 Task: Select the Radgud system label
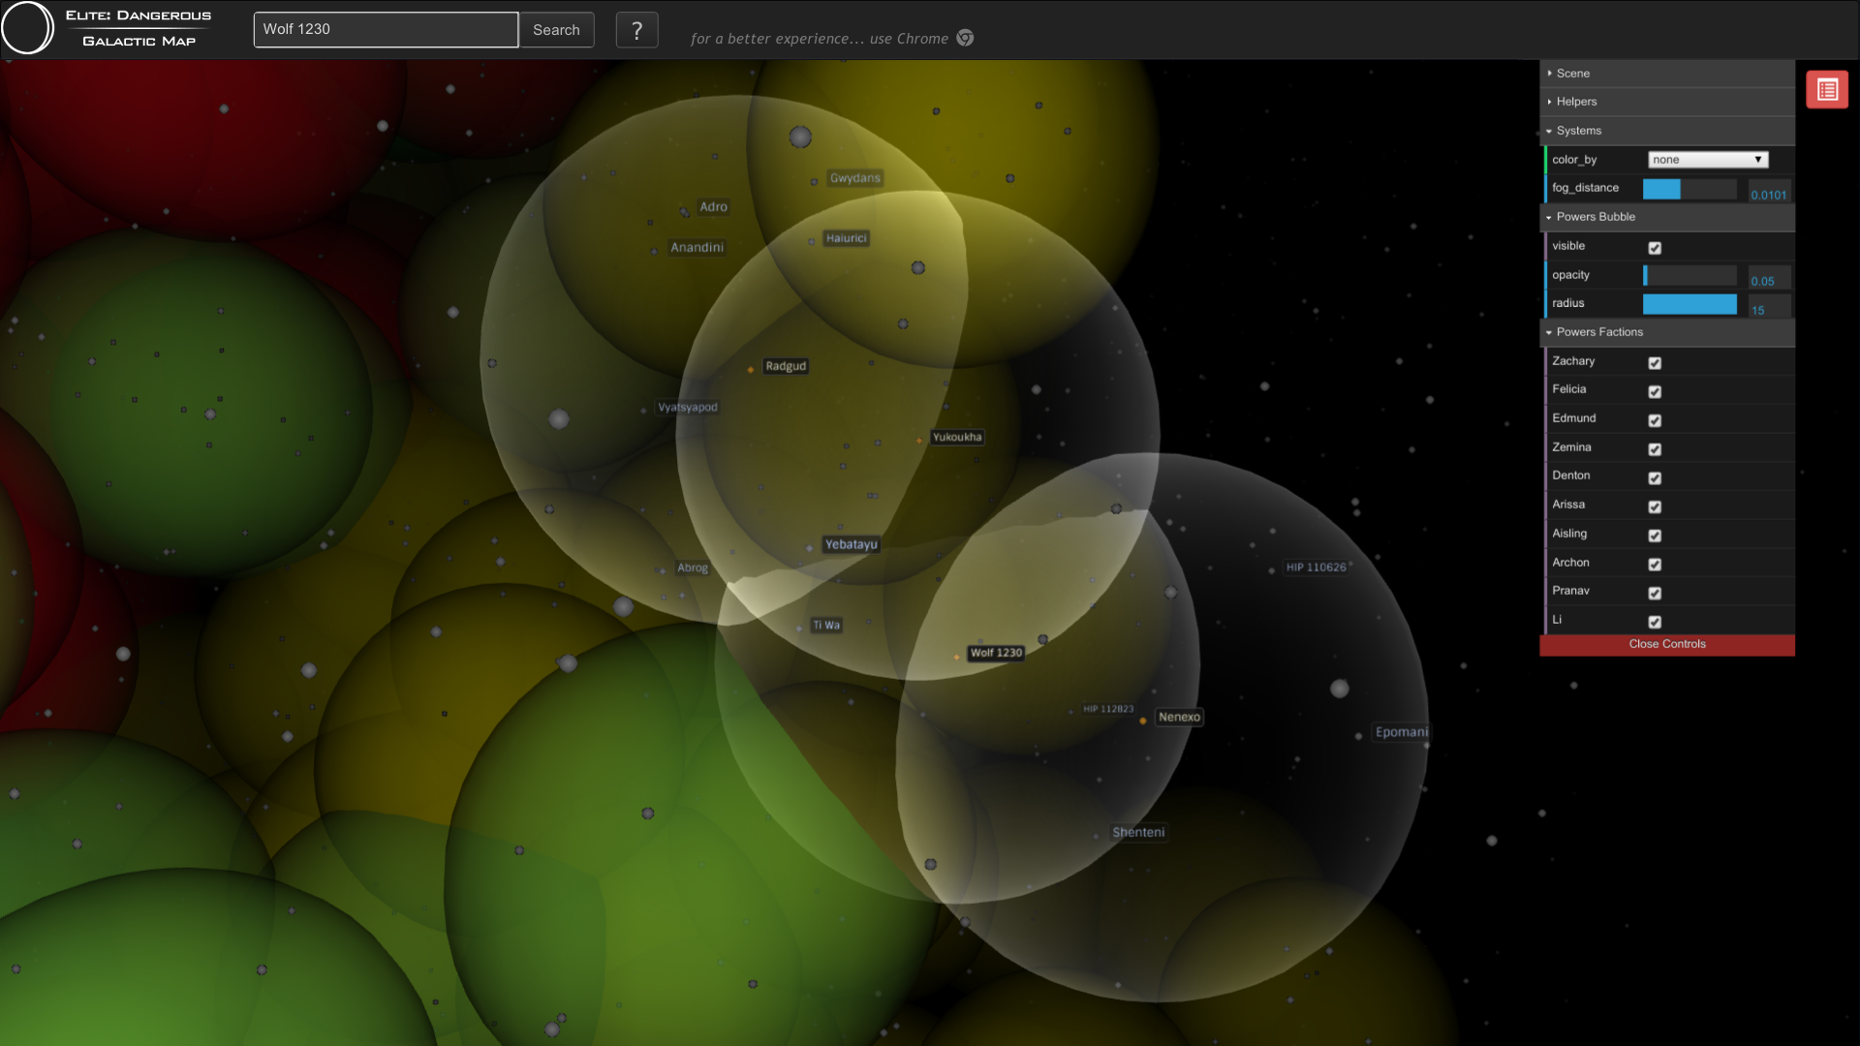(x=786, y=366)
